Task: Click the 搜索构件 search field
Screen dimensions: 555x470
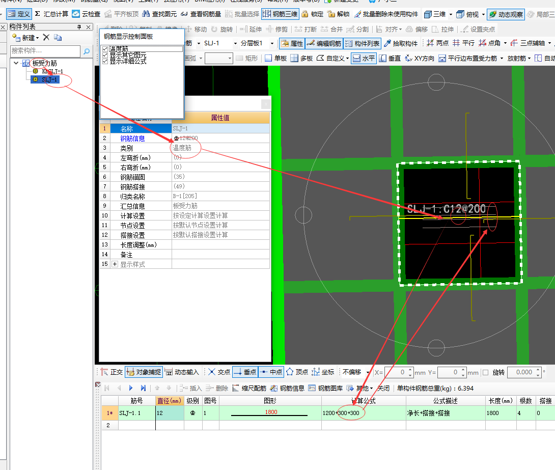Action: 45,51
